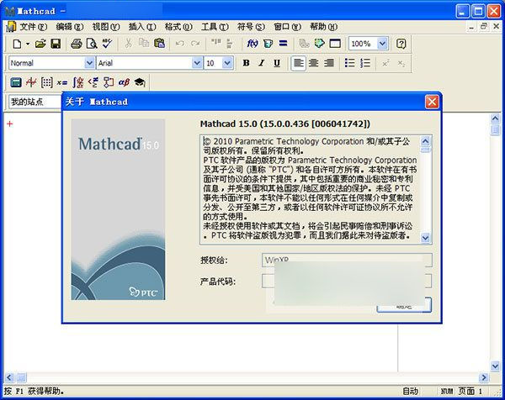This screenshot has height=400, width=505.
Task: Enable align left
Action: click(298, 63)
